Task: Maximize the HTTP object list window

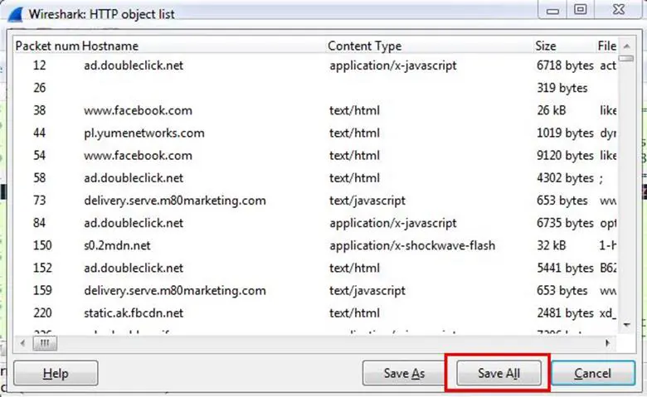Action: (x=581, y=10)
